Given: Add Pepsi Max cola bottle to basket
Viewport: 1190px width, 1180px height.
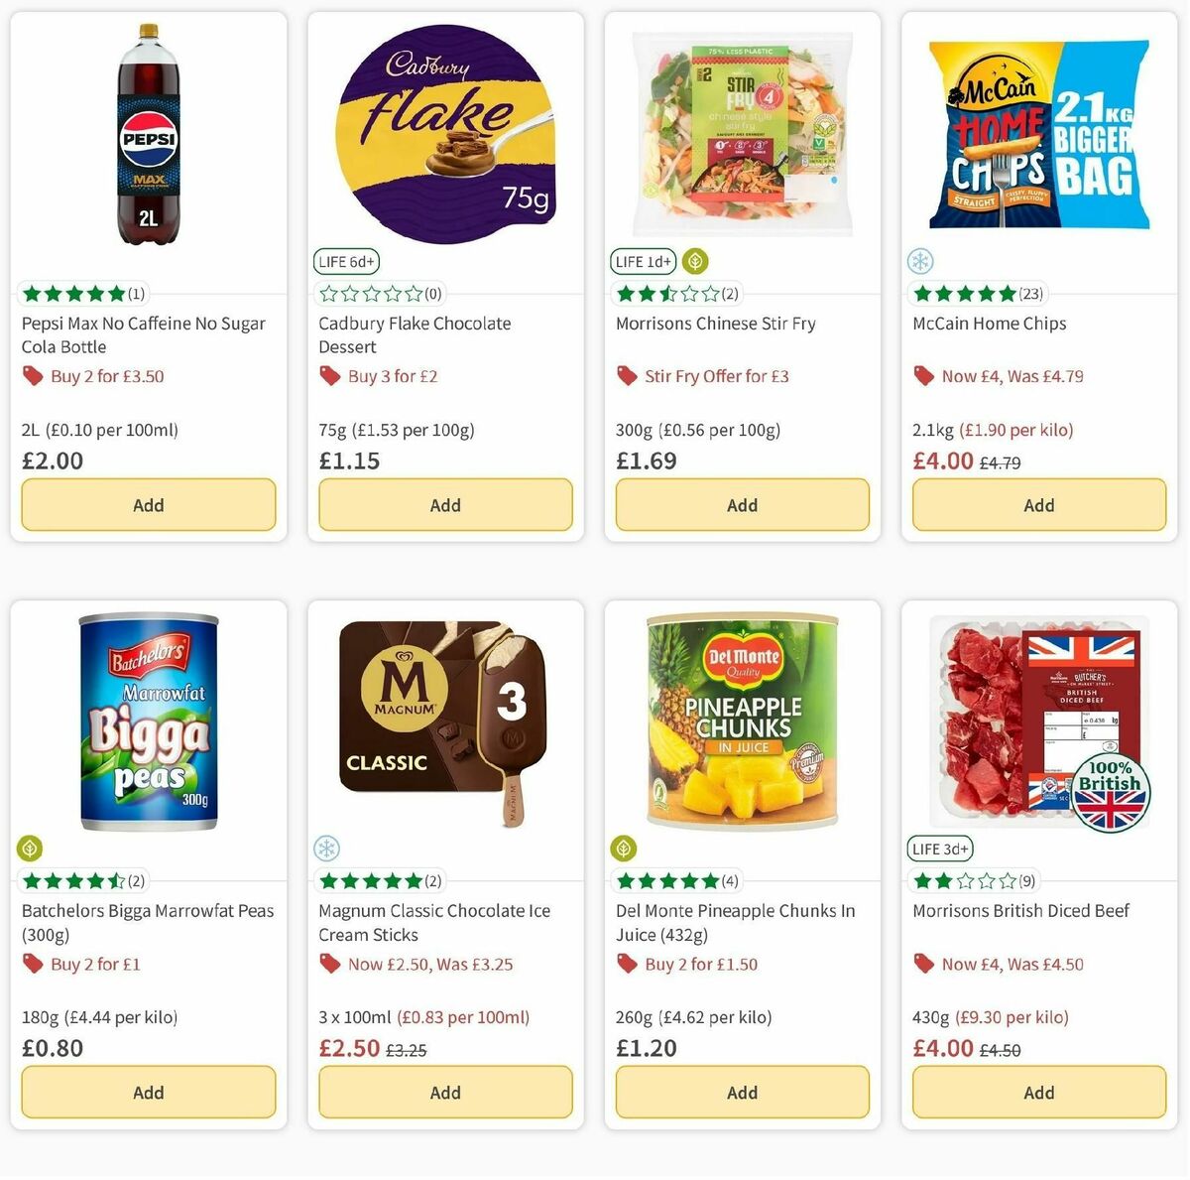Looking at the screenshot, I should point(149,505).
